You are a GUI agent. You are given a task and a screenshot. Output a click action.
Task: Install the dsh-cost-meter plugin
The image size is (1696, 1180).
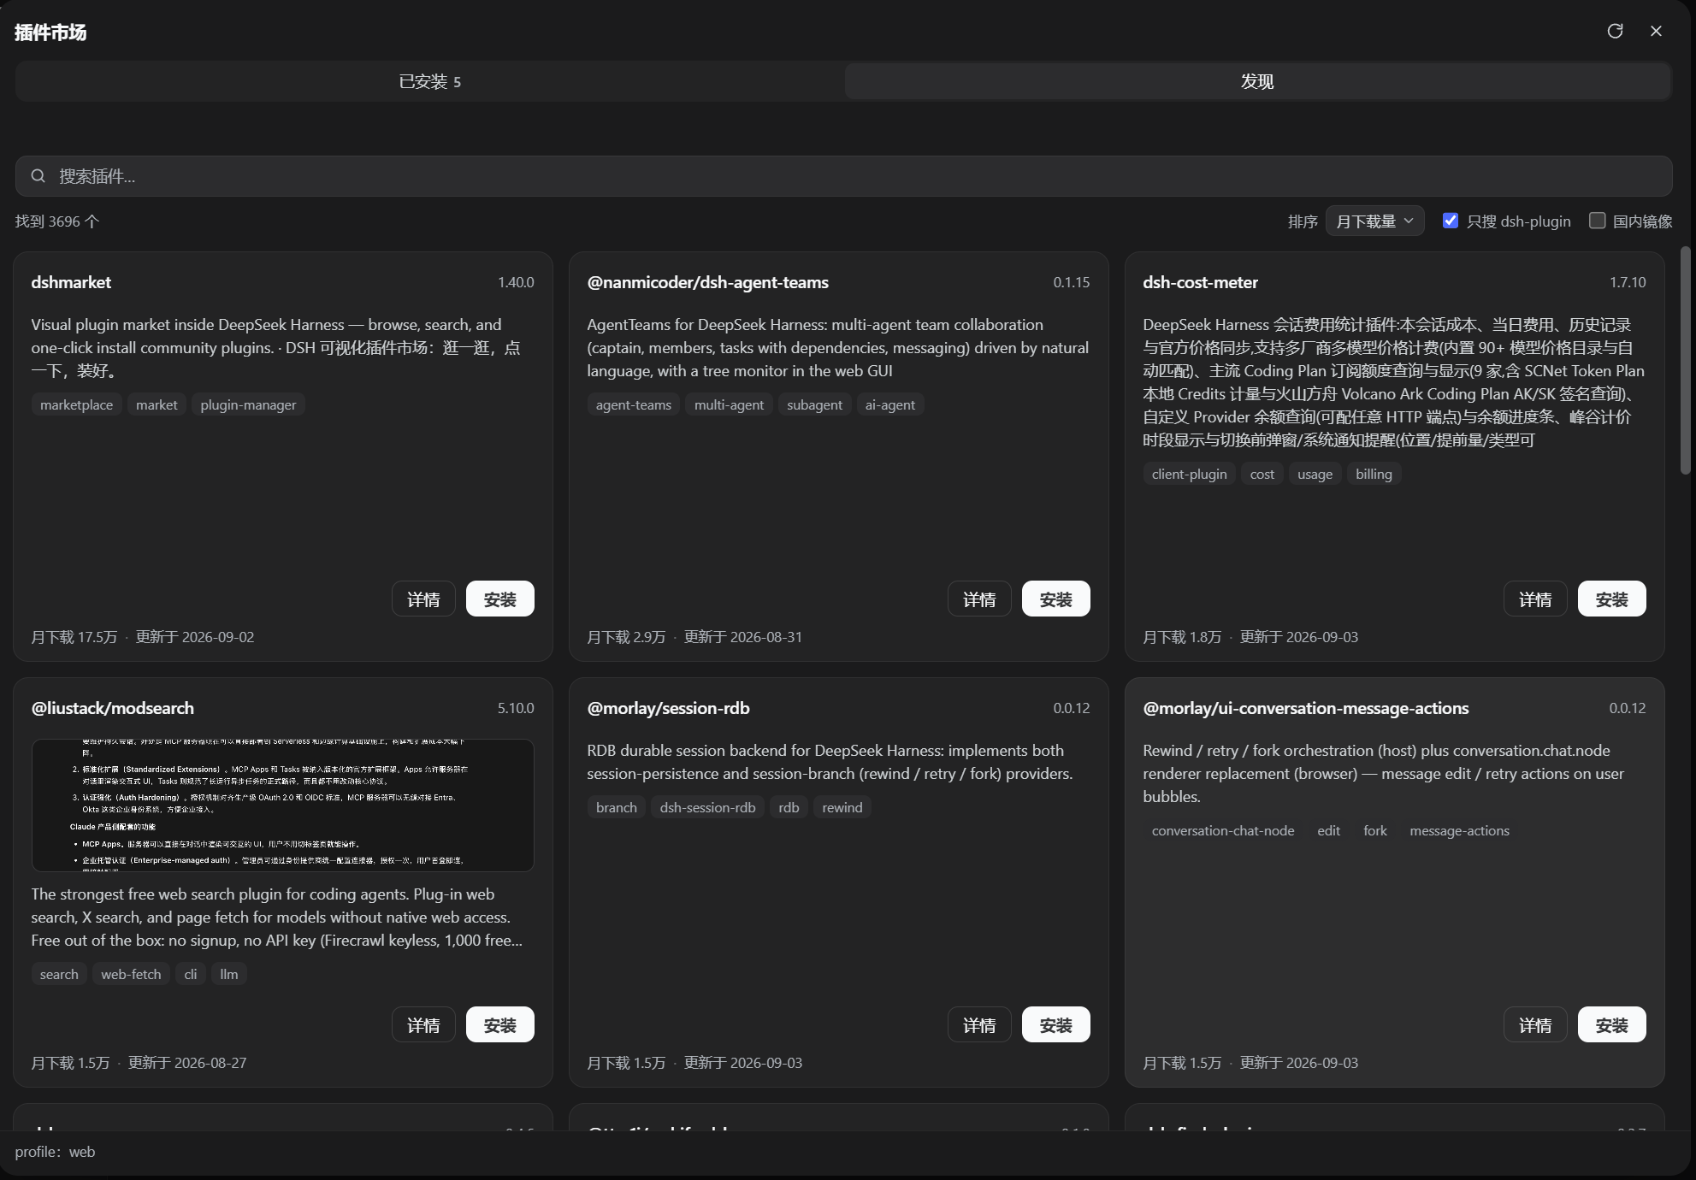coord(1612,599)
